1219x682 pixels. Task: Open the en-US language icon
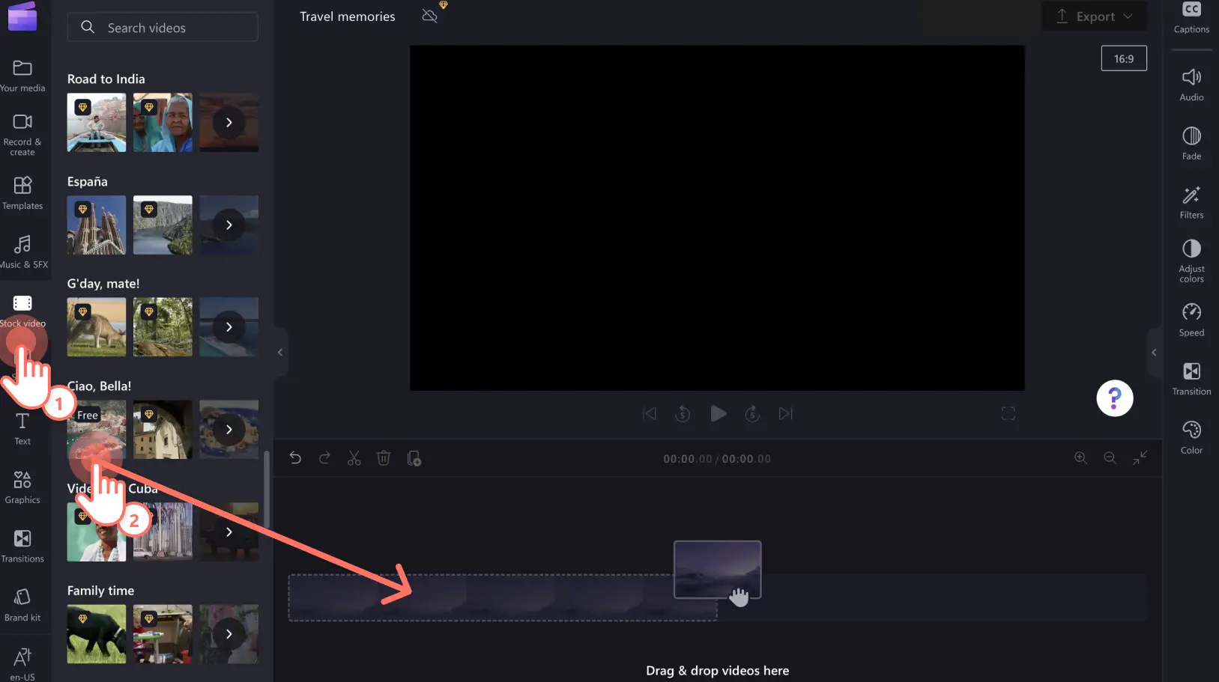tap(22, 664)
